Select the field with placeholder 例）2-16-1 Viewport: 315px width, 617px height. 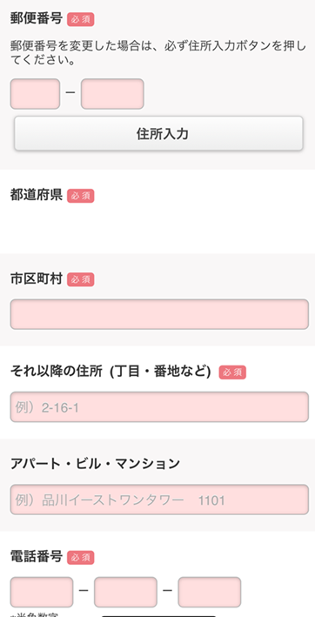click(x=159, y=407)
